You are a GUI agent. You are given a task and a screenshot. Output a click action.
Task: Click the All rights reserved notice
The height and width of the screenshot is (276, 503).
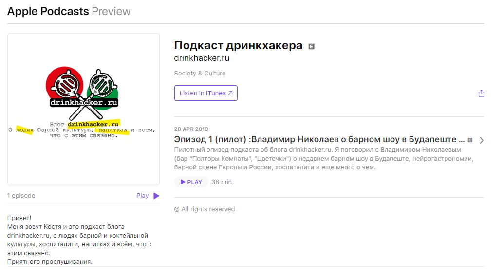coord(205,209)
